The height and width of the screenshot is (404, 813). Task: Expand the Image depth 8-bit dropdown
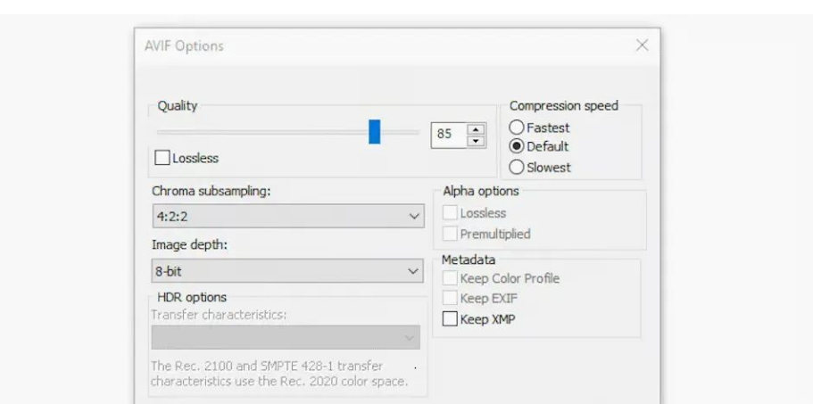pyautogui.click(x=286, y=271)
